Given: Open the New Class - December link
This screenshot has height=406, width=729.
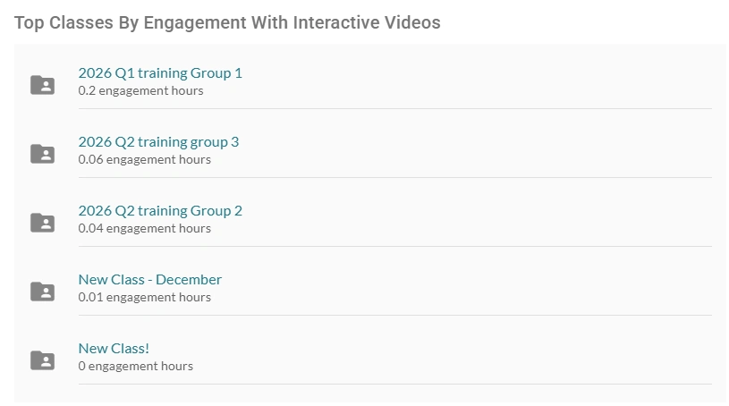Looking at the screenshot, I should (149, 280).
